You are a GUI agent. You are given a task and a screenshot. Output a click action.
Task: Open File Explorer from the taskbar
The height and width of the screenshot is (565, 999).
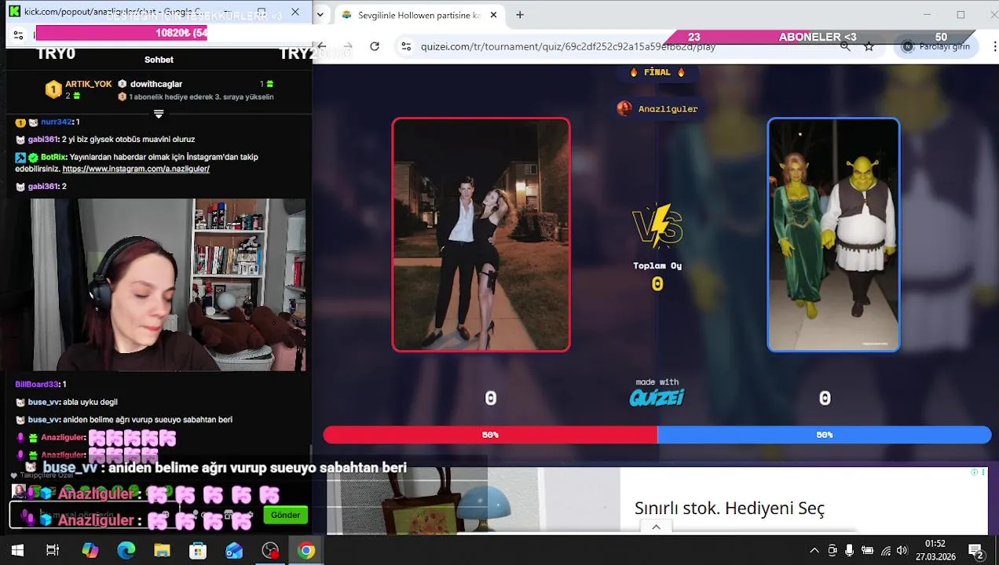162,551
